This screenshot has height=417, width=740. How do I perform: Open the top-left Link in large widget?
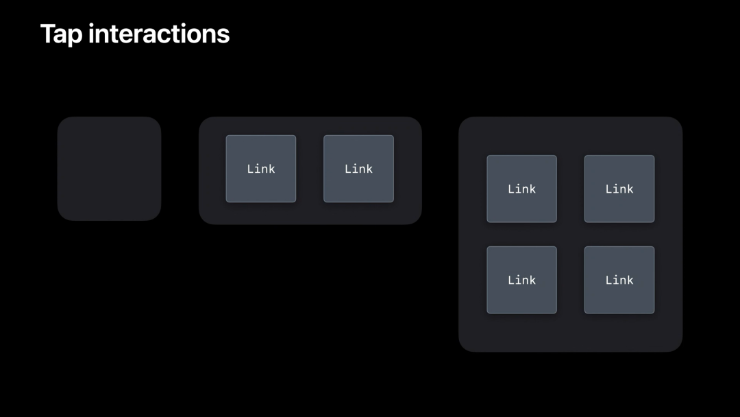click(522, 189)
